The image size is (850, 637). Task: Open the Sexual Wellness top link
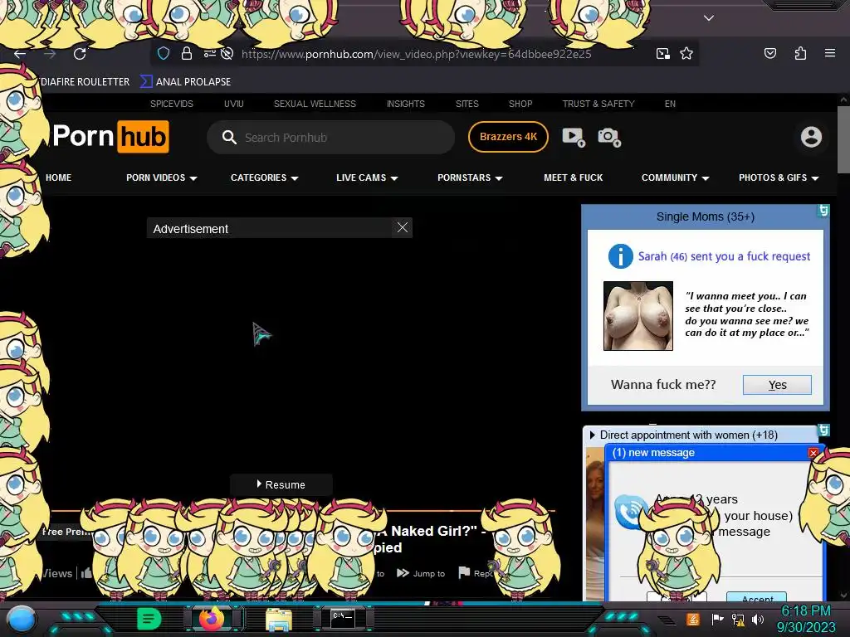click(315, 104)
